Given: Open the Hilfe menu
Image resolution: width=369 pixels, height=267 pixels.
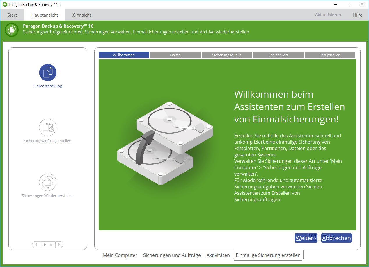Looking at the screenshot, I should (358, 15).
